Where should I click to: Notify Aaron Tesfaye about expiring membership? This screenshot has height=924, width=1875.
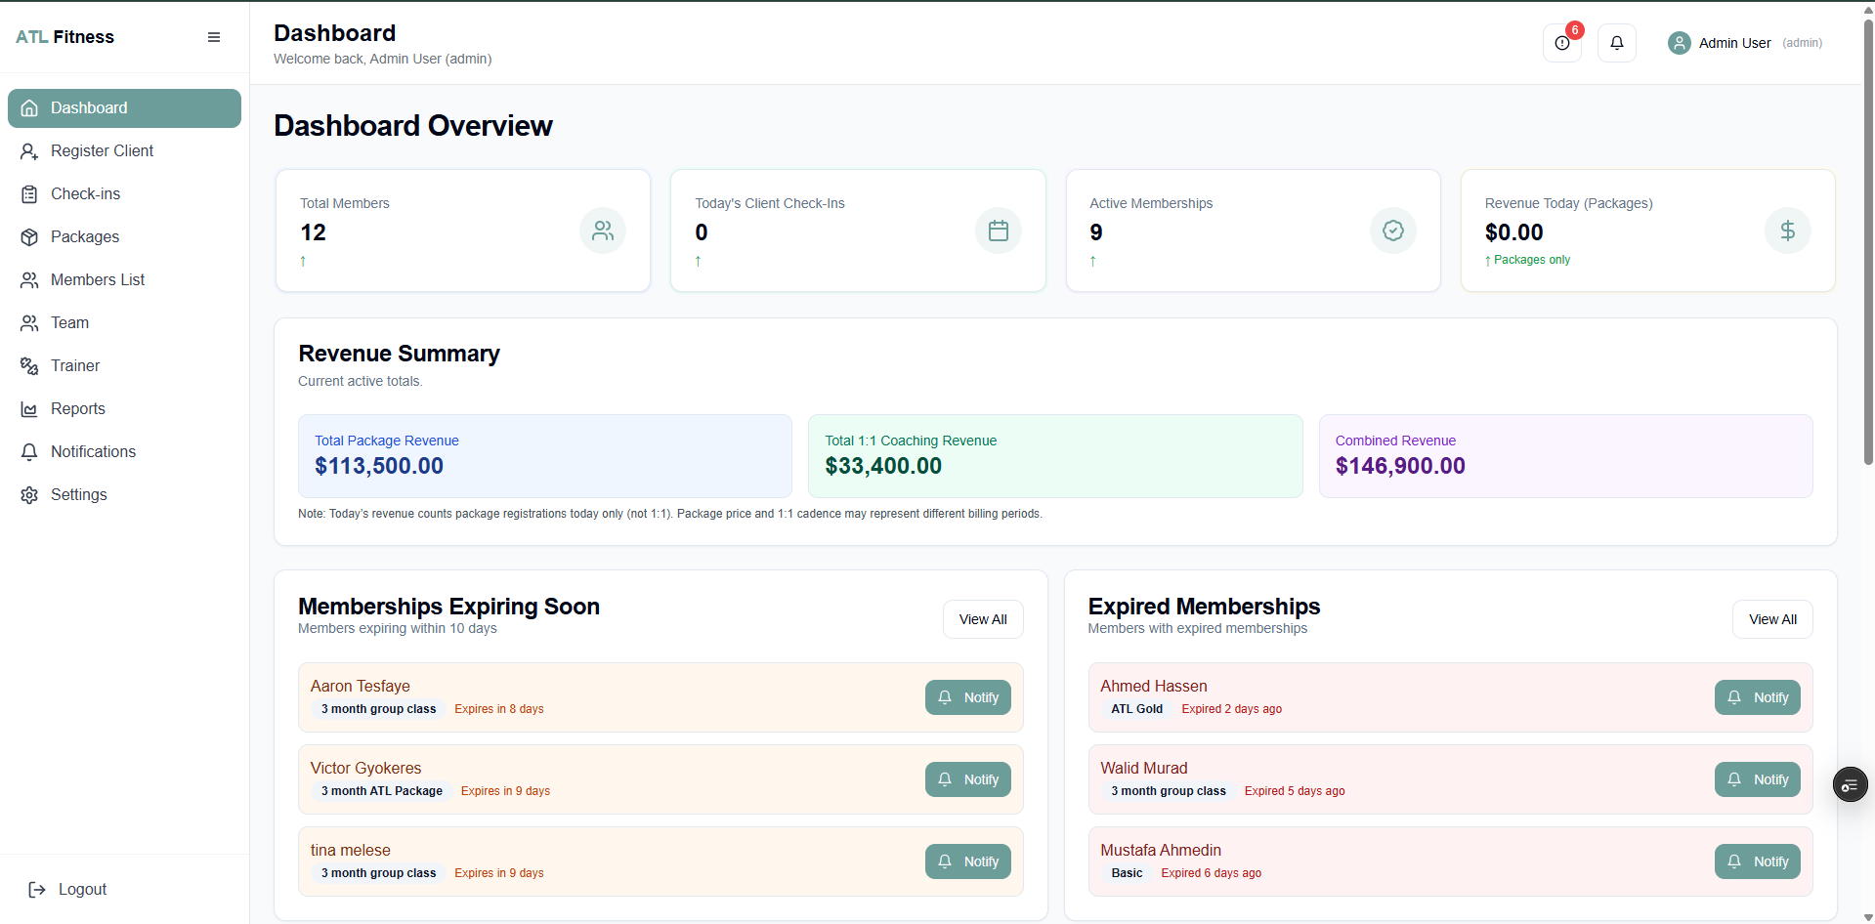pos(968,697)
